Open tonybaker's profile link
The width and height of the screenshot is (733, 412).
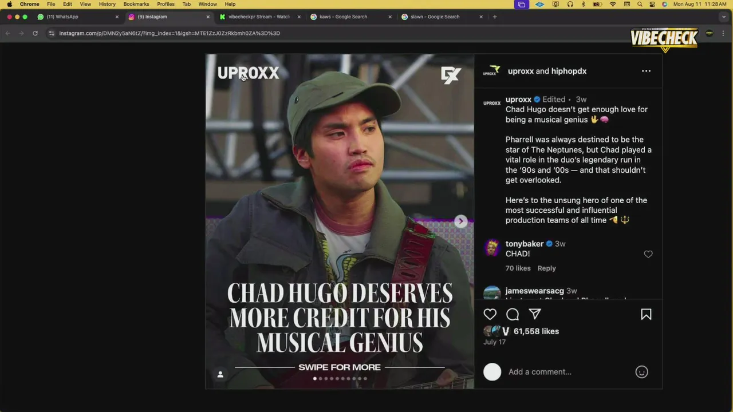click(524, 244)
